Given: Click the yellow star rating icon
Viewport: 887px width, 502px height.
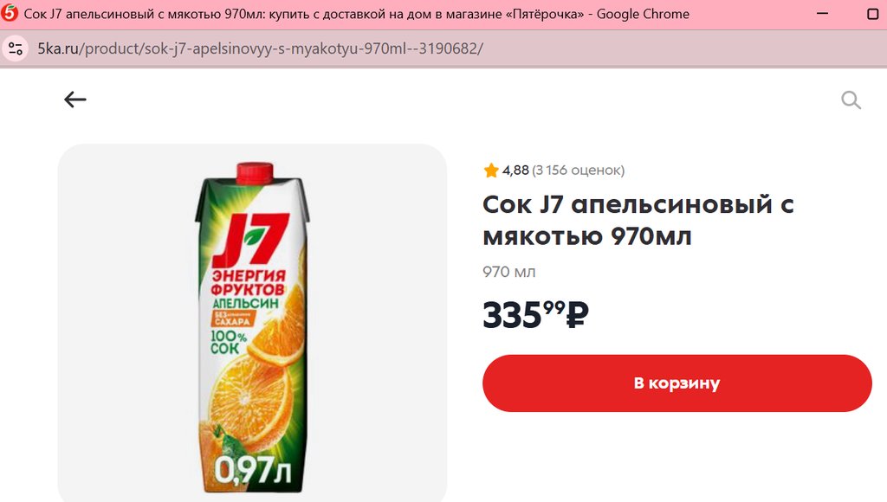Looking at the screenshot, I should point(491,171).
